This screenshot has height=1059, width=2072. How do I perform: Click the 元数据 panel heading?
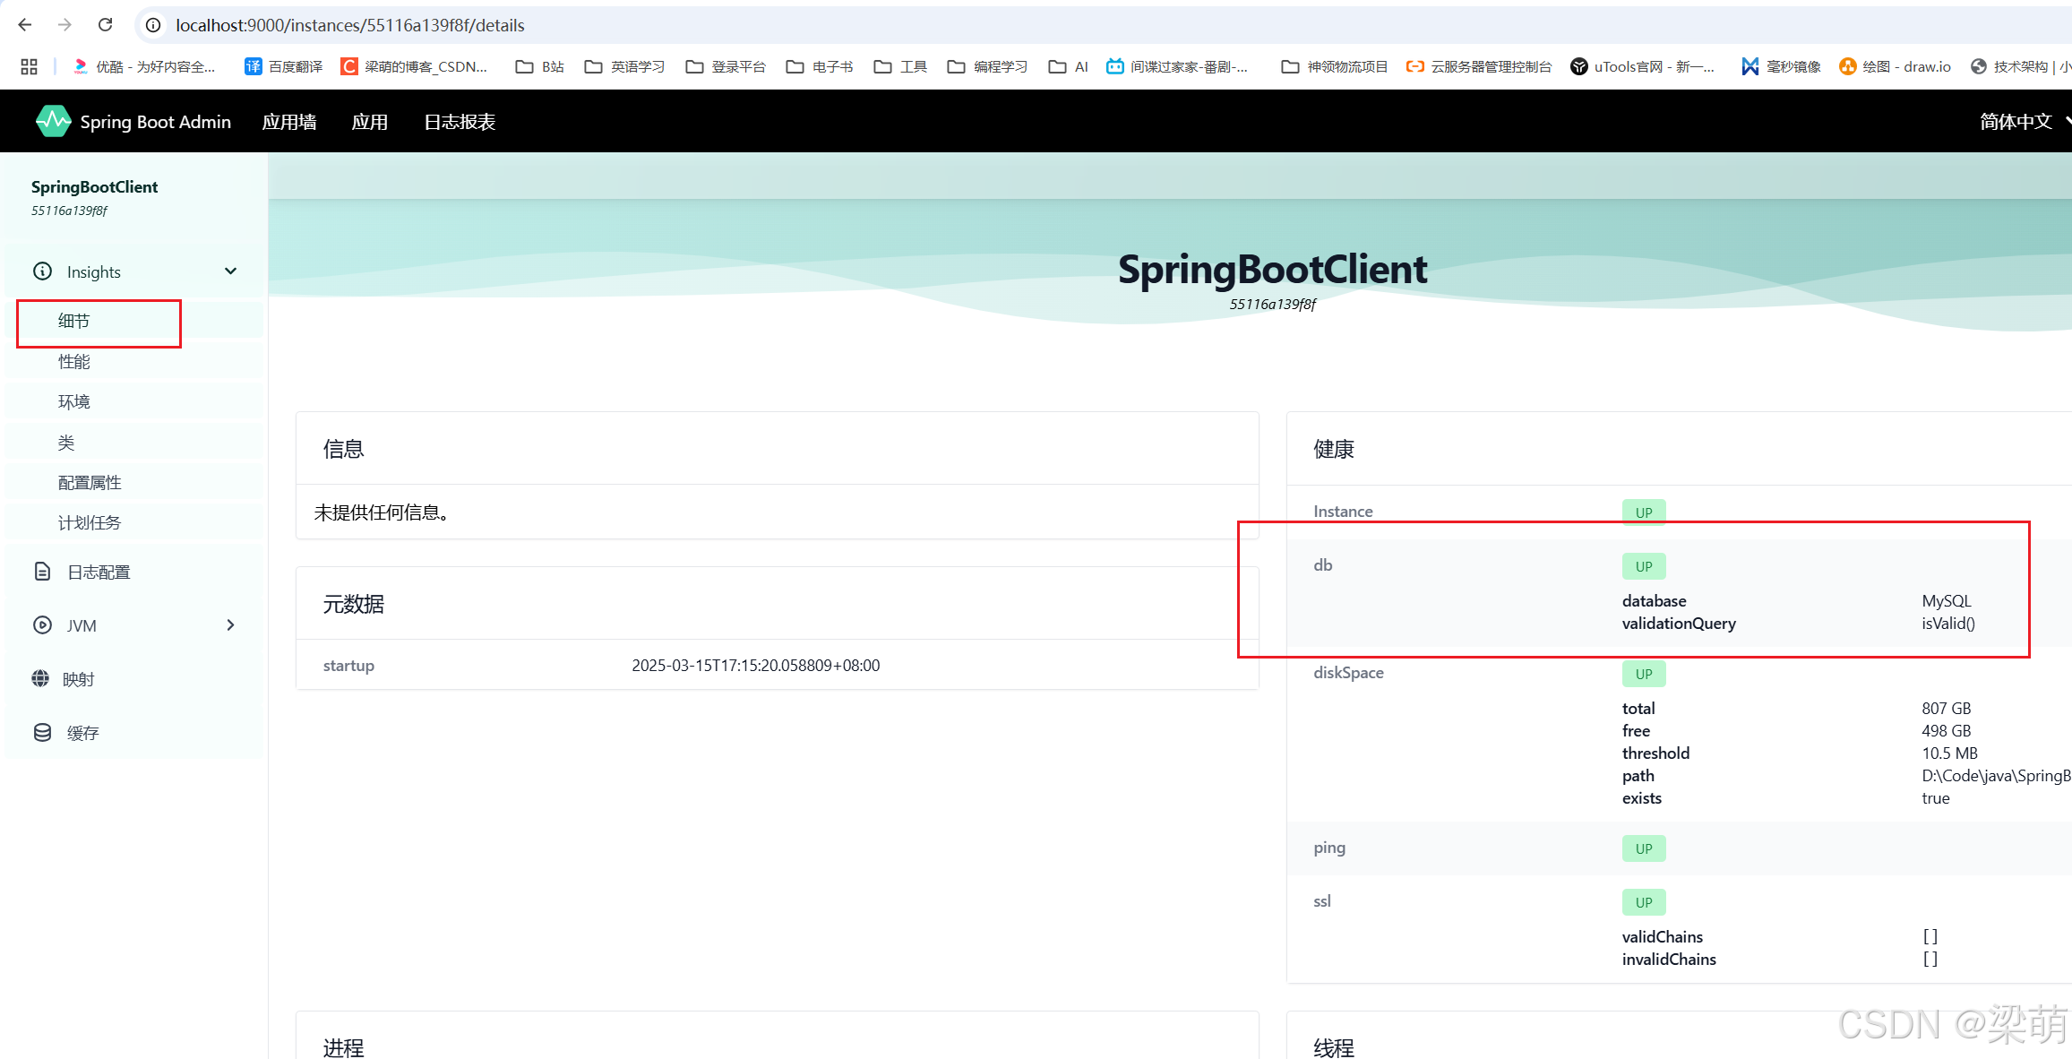coord(354,604)
